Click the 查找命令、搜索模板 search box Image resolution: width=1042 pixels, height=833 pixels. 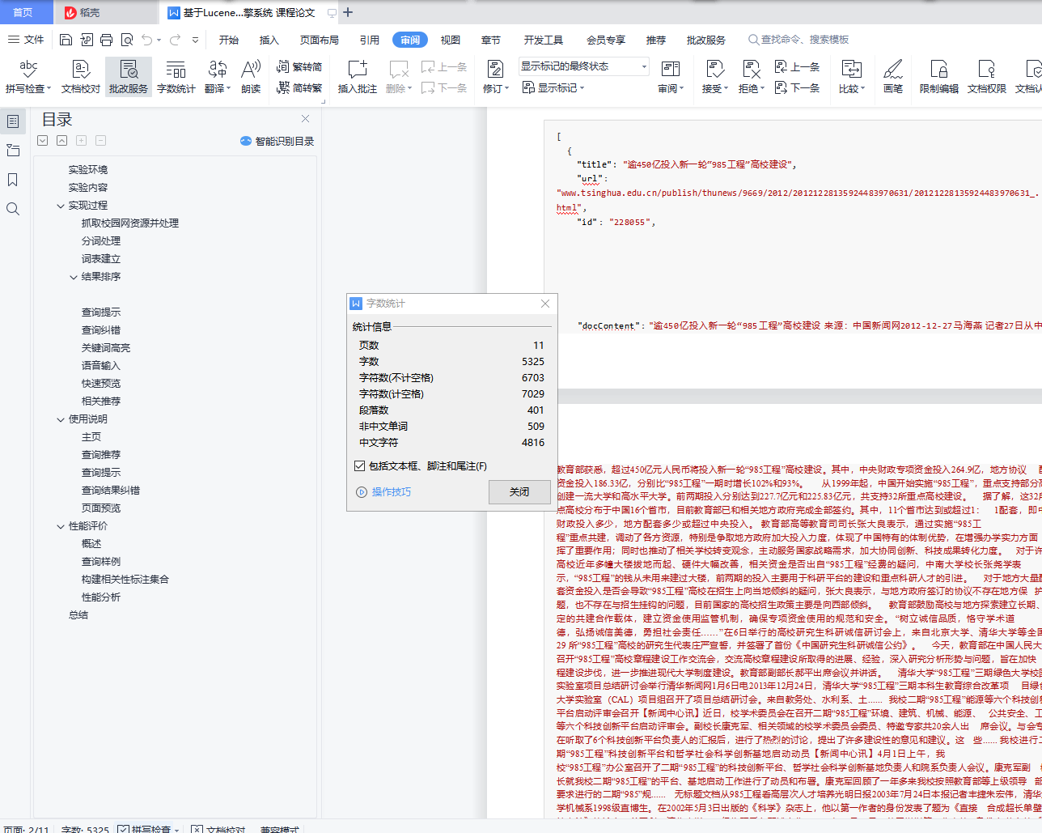798,40
